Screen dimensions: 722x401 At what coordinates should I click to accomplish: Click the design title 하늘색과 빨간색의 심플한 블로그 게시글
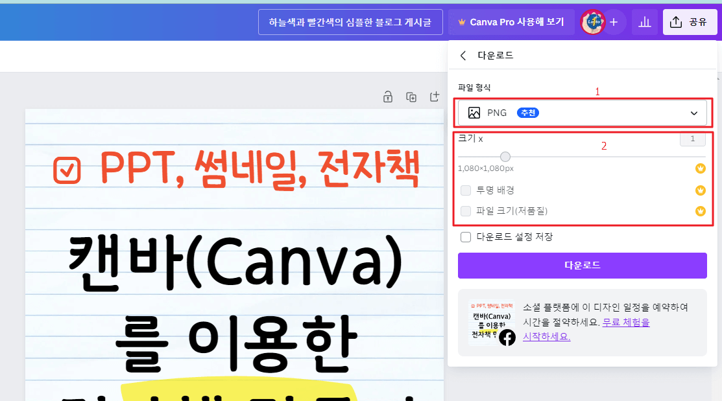[350, 21]
